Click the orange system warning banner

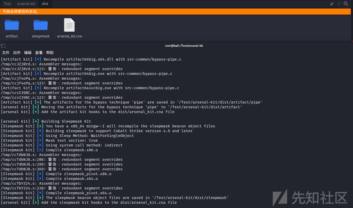point(175,12)
